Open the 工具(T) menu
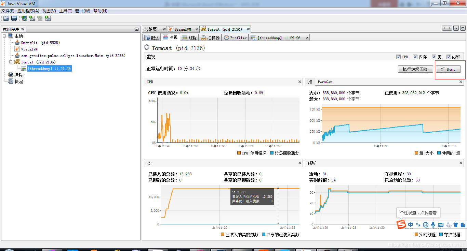This screenshot has width=467, height=251. click(66, 11)
